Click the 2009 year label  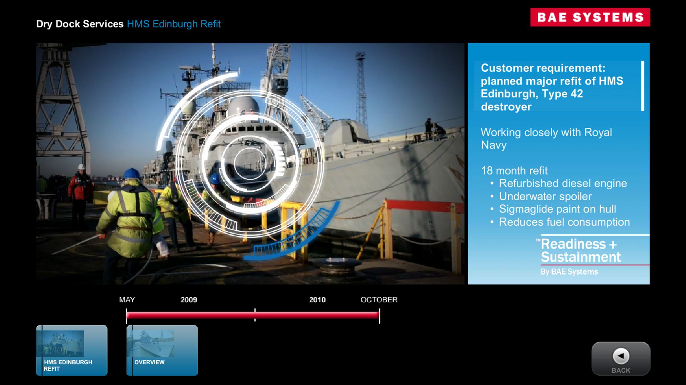[189, 300]
